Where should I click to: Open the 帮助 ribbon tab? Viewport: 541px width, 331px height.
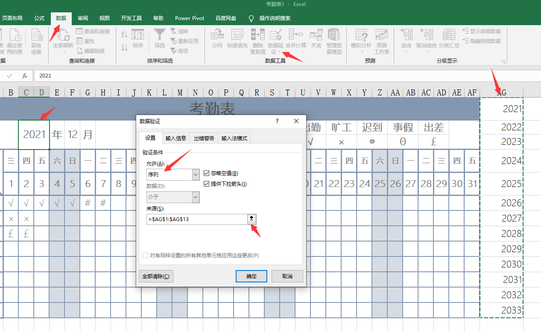[158, 18]
